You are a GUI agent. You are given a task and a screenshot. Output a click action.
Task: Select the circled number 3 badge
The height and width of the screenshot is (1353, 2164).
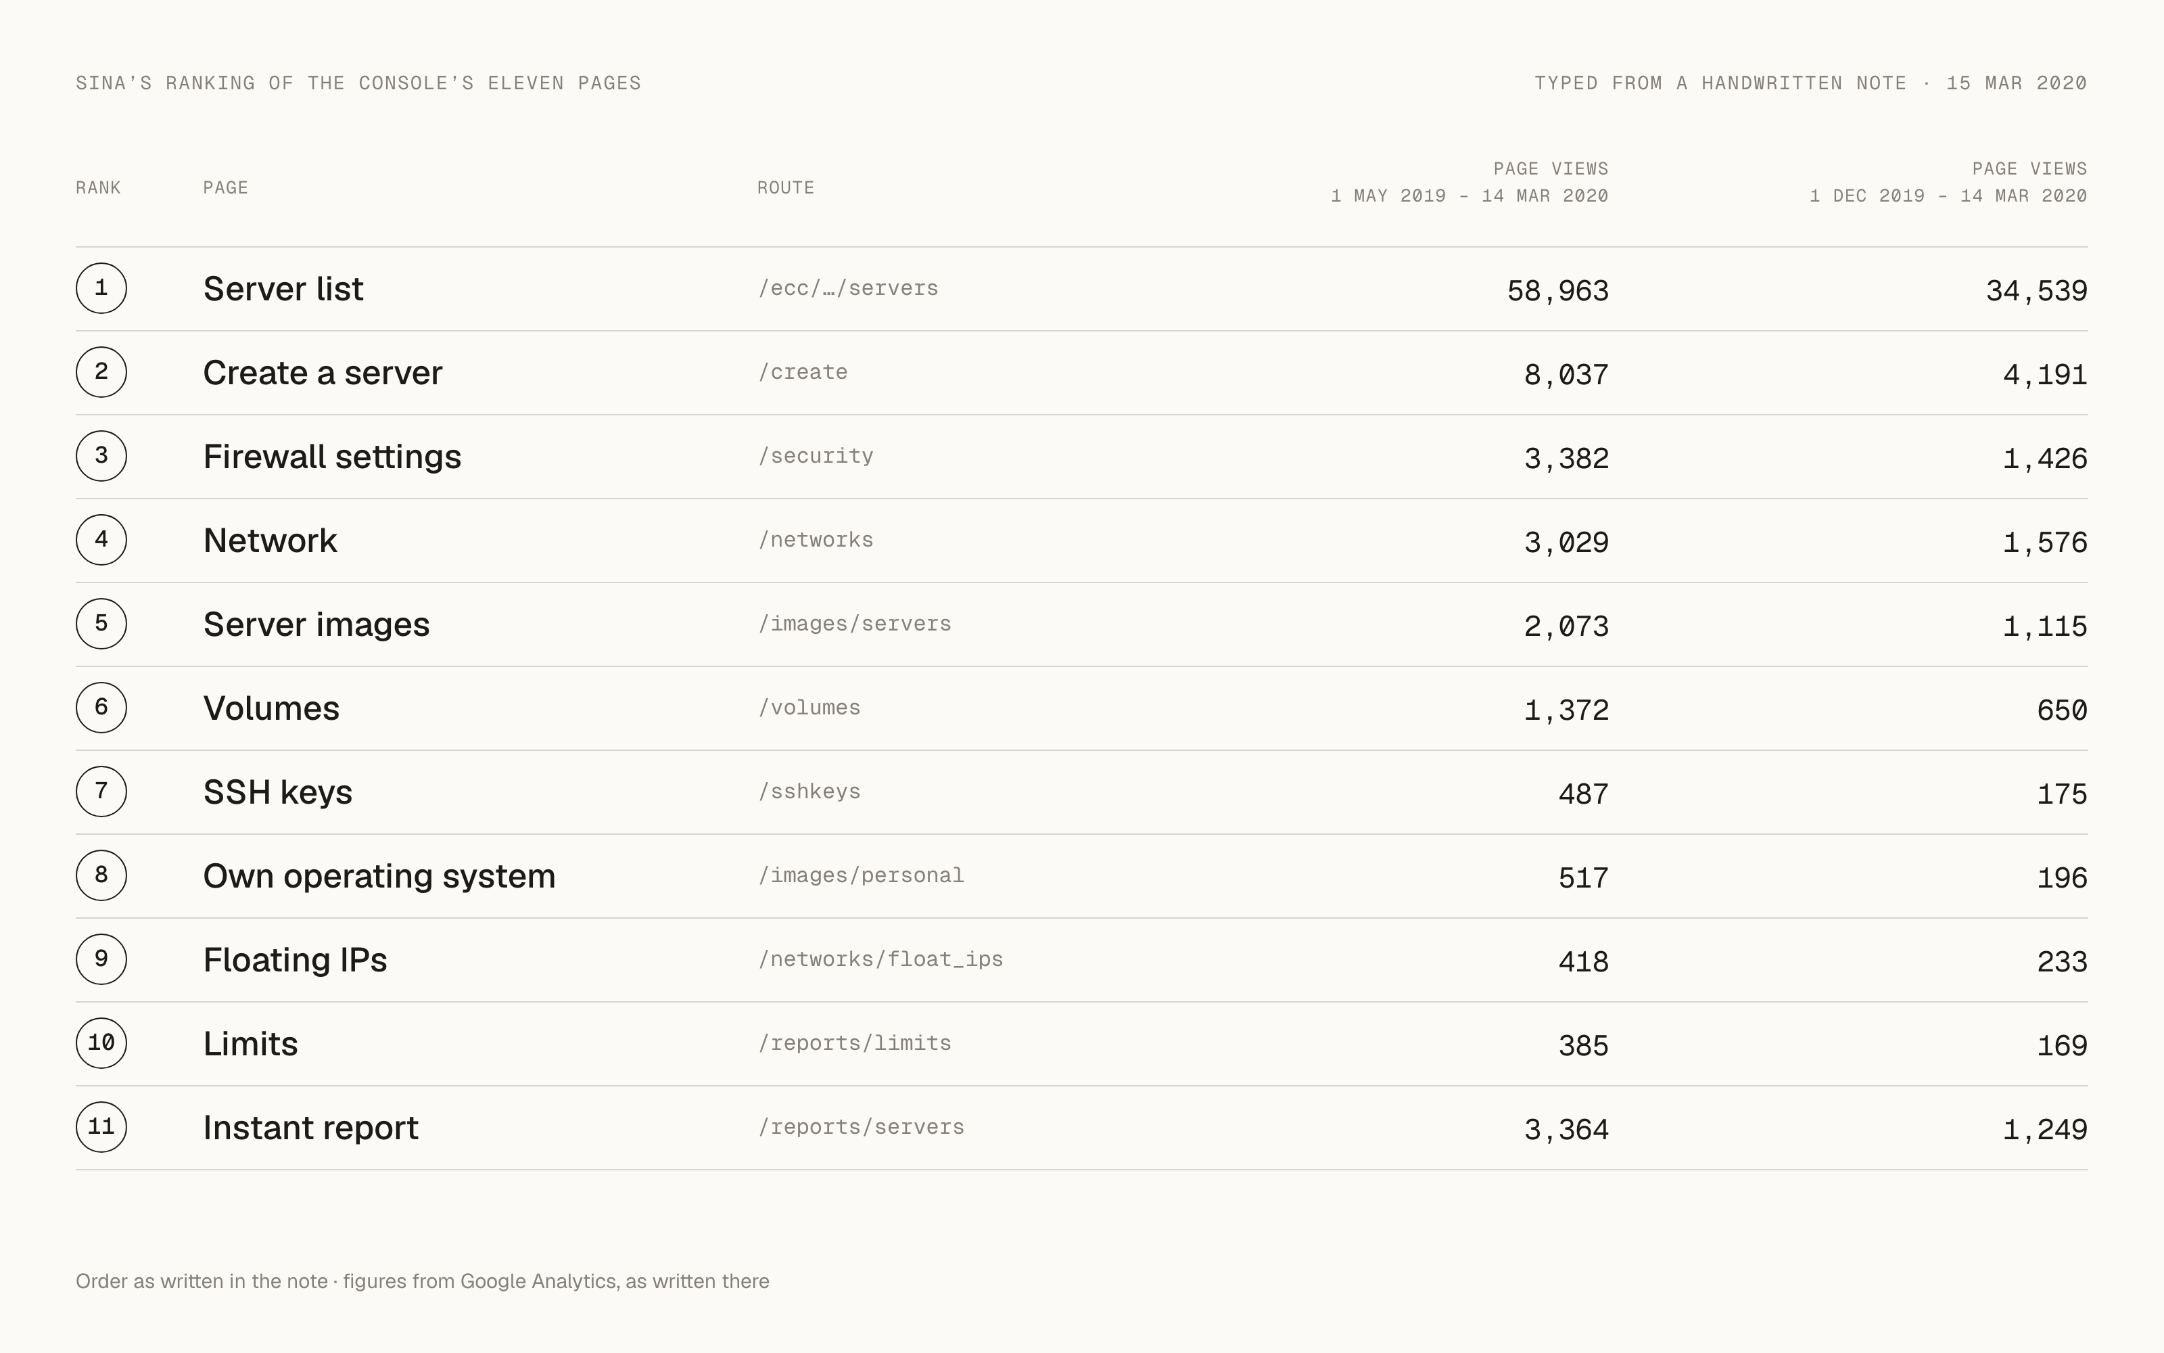point(101,457)
